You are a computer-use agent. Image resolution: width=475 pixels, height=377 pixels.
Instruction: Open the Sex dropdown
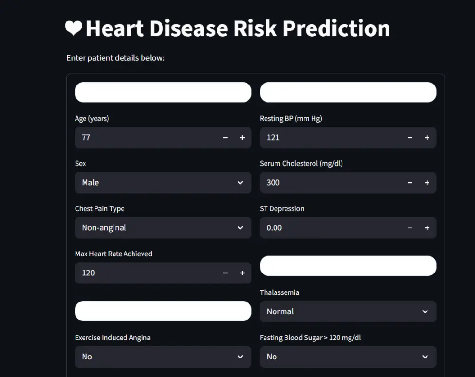163,183
